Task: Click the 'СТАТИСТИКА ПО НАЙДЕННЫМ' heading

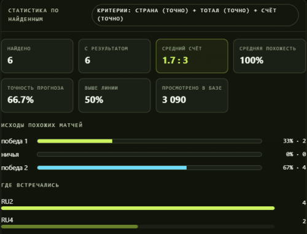Action: [34, 15]
